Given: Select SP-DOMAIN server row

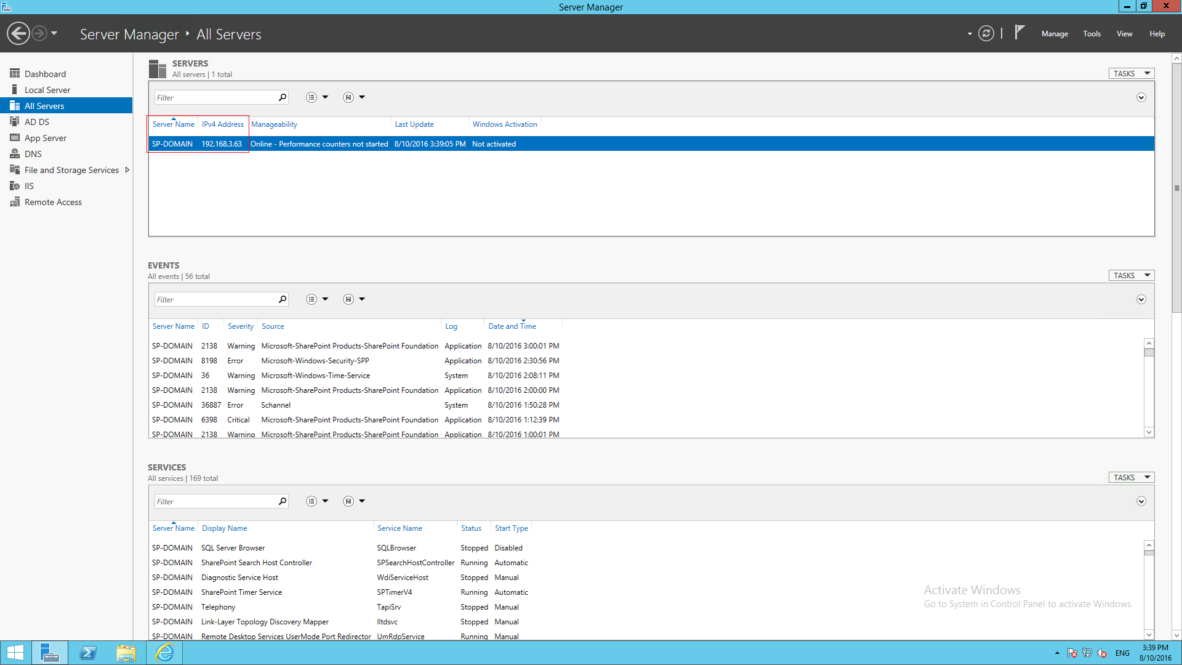Looking at the screenshot, I should pyautogui.click(x=651, y=144).
